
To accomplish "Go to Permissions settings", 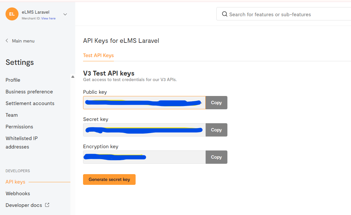I will [x=19, y=127].
